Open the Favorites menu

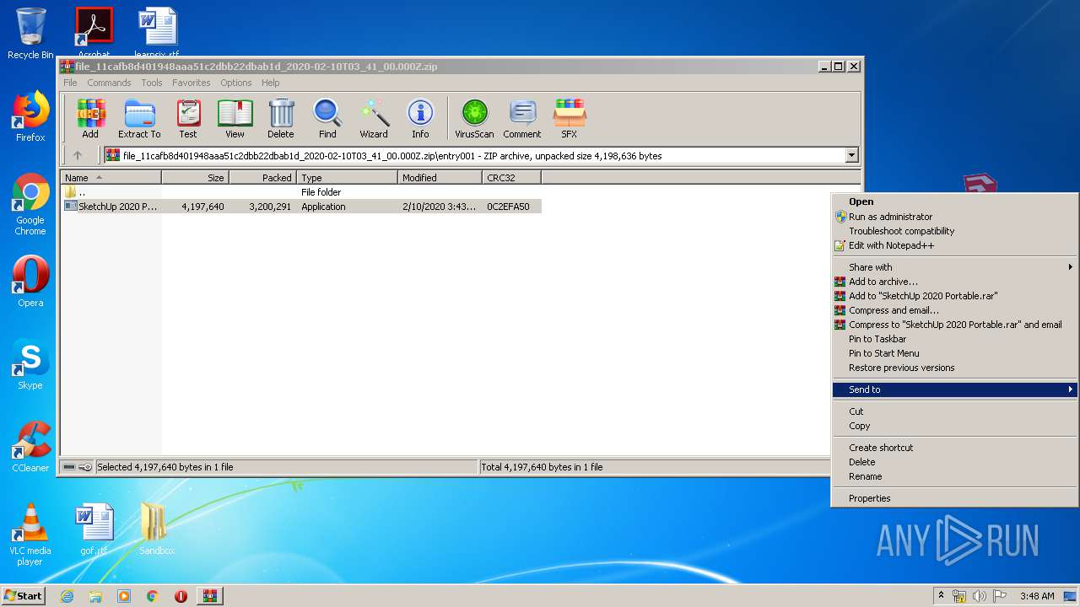coord(192,83)
